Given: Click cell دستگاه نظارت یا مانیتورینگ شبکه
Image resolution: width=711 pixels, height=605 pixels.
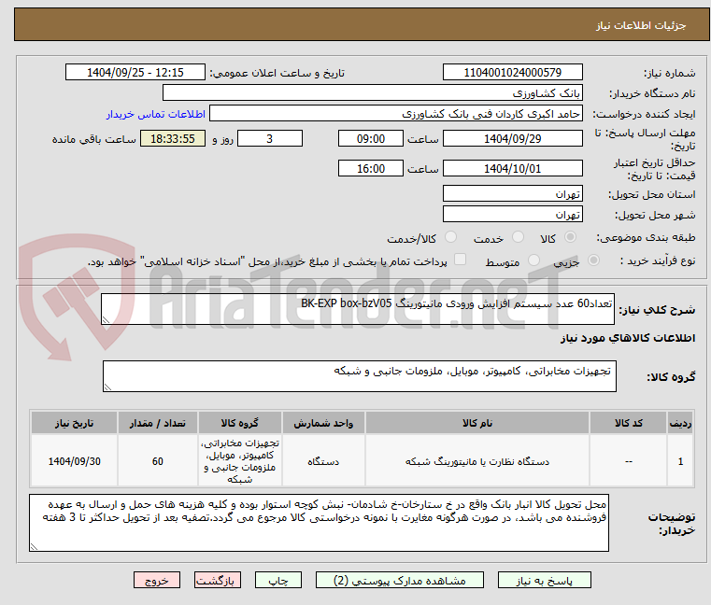Looking at the screenshot, I should 477,461.
